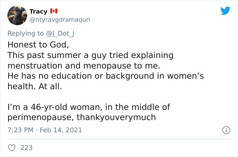Click the line starting 'This past summer'
This screenshot has width=238, height=157.
click(x=90, y=55)
